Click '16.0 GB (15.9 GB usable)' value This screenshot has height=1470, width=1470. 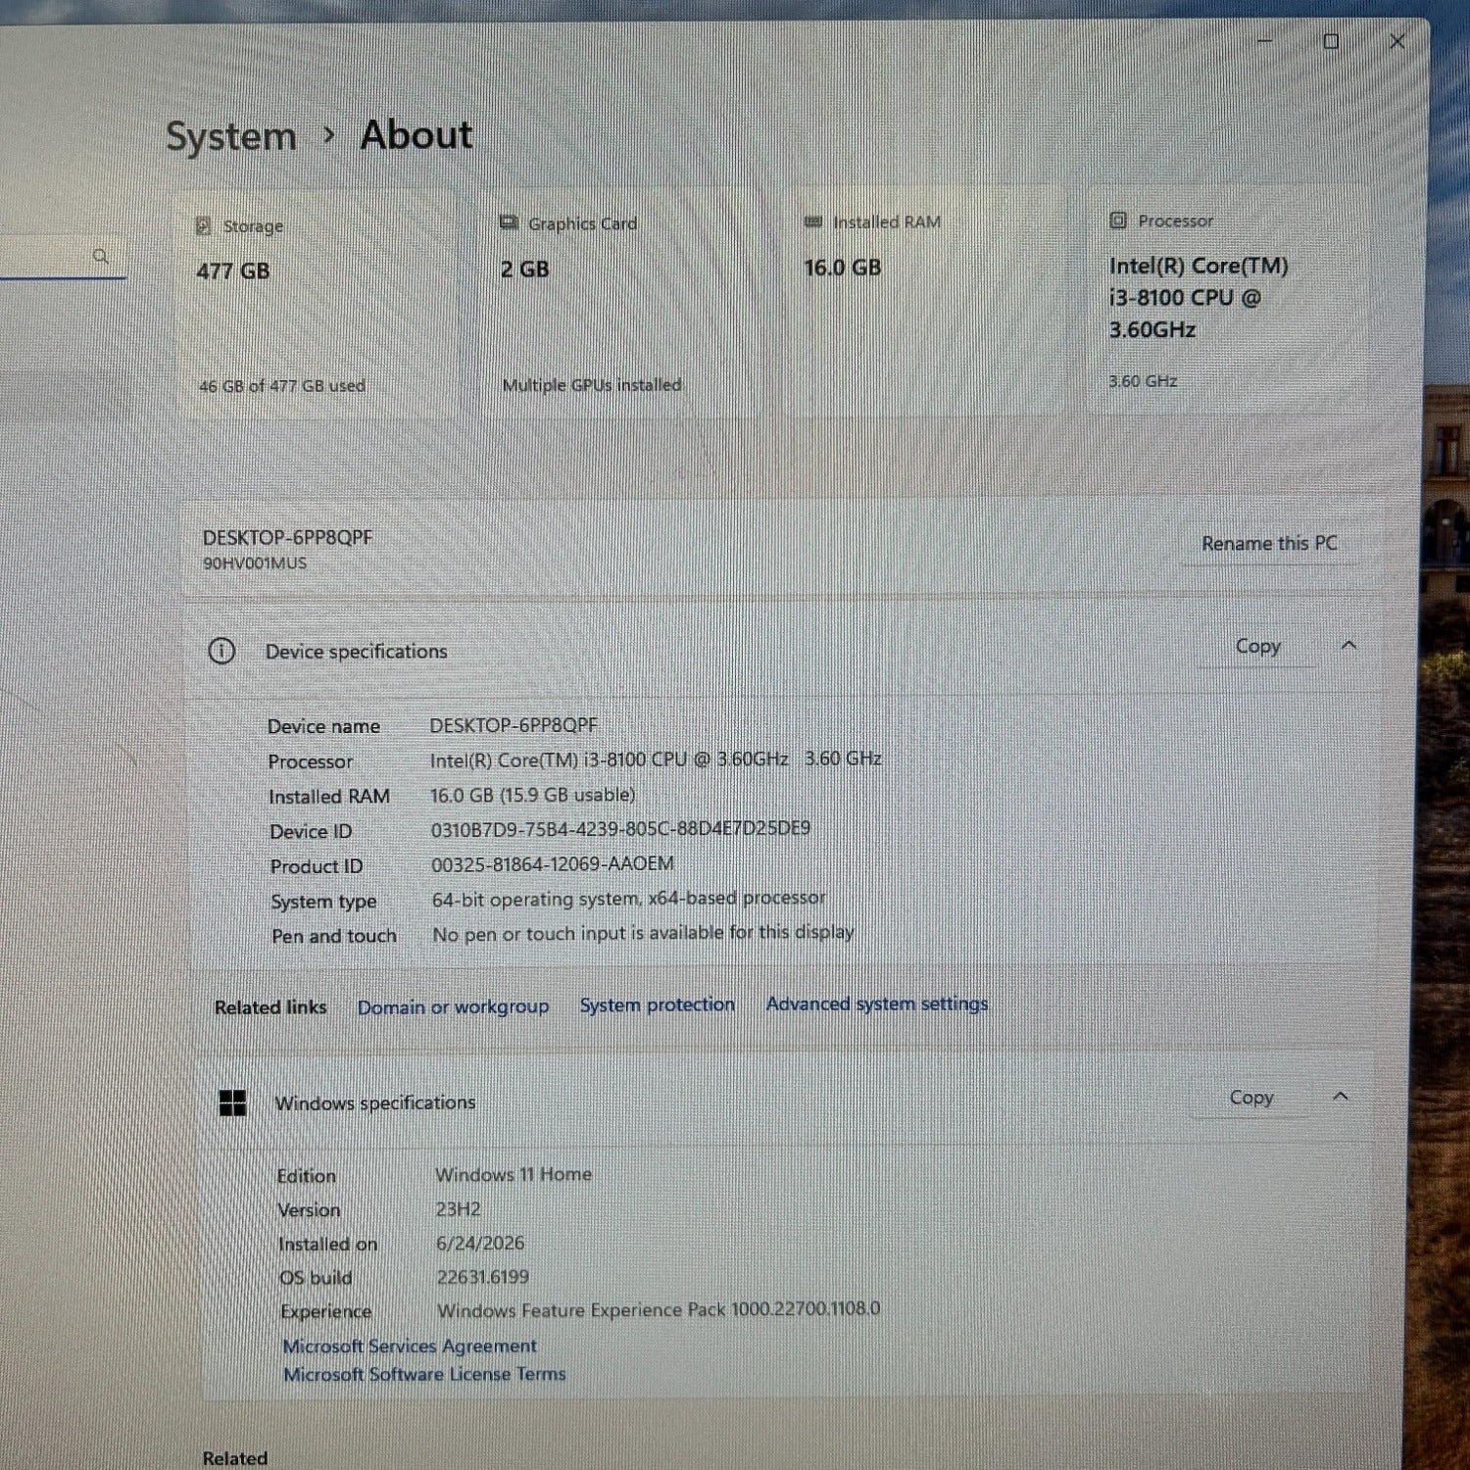tap(533, 795)
